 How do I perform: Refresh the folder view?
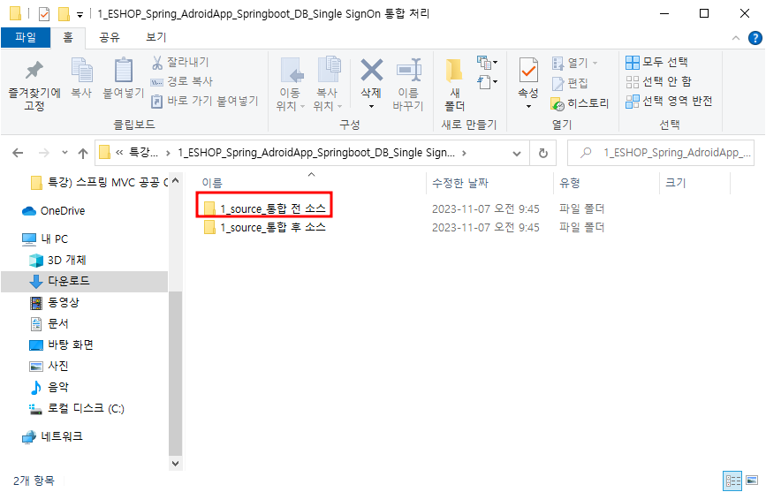(x=542, y=154)
